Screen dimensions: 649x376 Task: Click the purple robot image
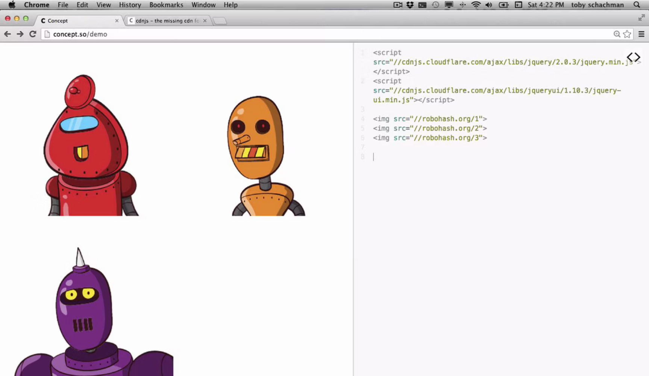tap(94, 312)
